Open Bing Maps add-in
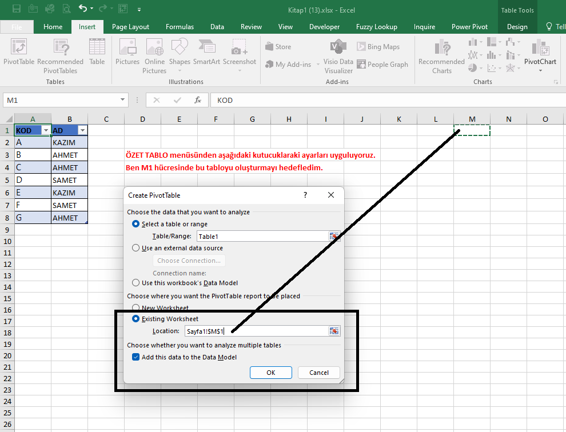566x432 pixels. point(378,46)
